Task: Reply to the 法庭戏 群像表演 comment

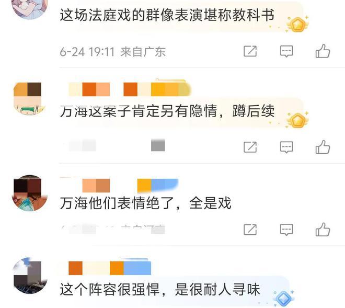Action: (286, 51)
